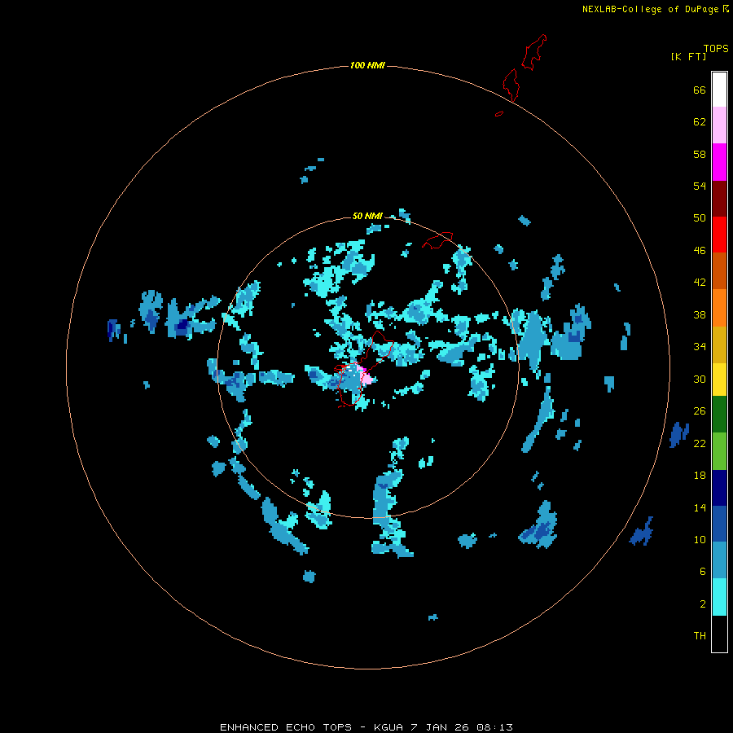Click the TH threshold label

[x=700, y=636]
